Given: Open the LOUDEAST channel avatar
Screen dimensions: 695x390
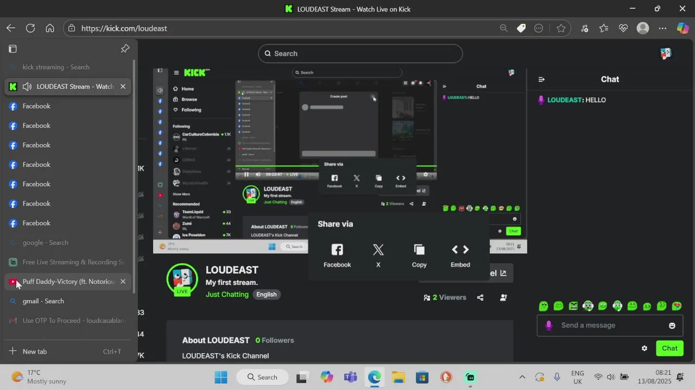Looking at the screenshot, I should coord(182,280).
